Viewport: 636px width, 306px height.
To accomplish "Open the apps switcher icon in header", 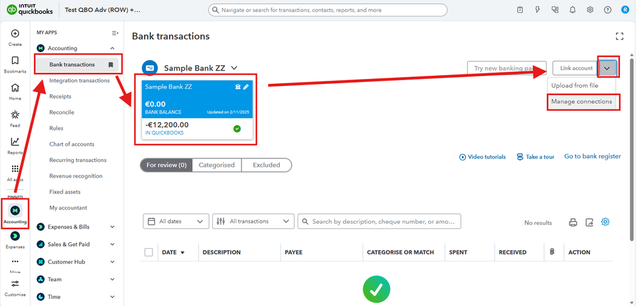I will click(x=555, y=10).
